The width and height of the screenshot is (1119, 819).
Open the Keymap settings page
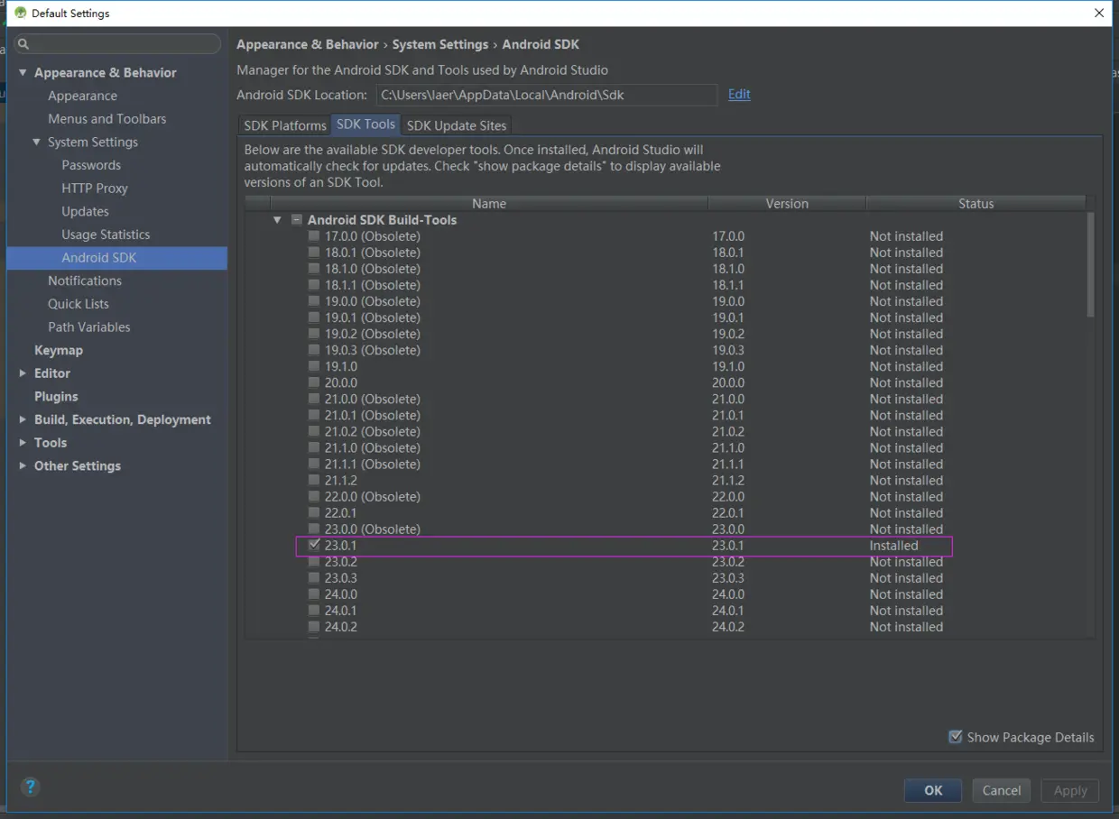pos(59,350)
